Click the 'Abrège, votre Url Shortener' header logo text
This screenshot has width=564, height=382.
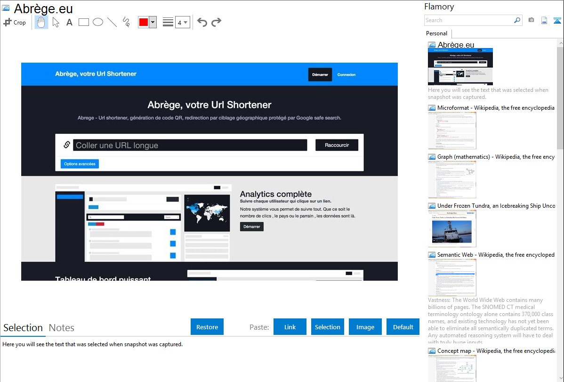click(96, 74)
